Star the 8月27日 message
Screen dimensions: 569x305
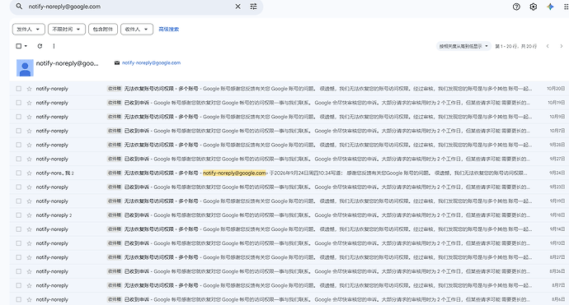click(29, 257)
